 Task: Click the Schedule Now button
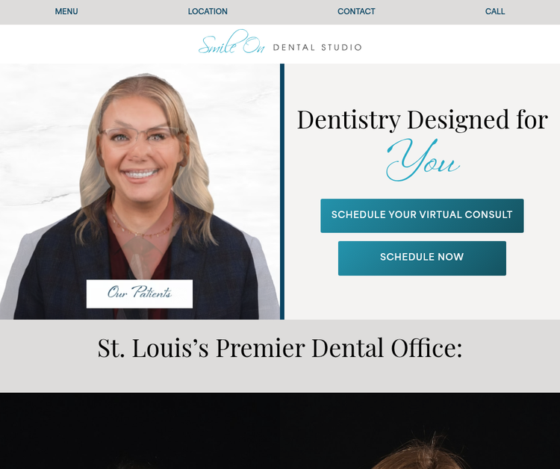(x=422, y=258)
